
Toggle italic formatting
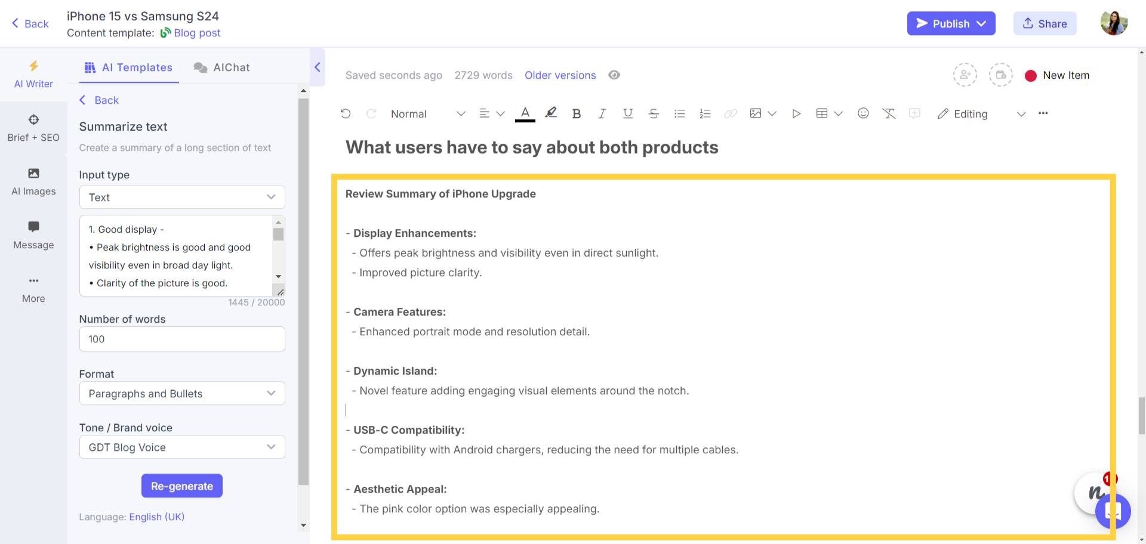pos(602,113)
